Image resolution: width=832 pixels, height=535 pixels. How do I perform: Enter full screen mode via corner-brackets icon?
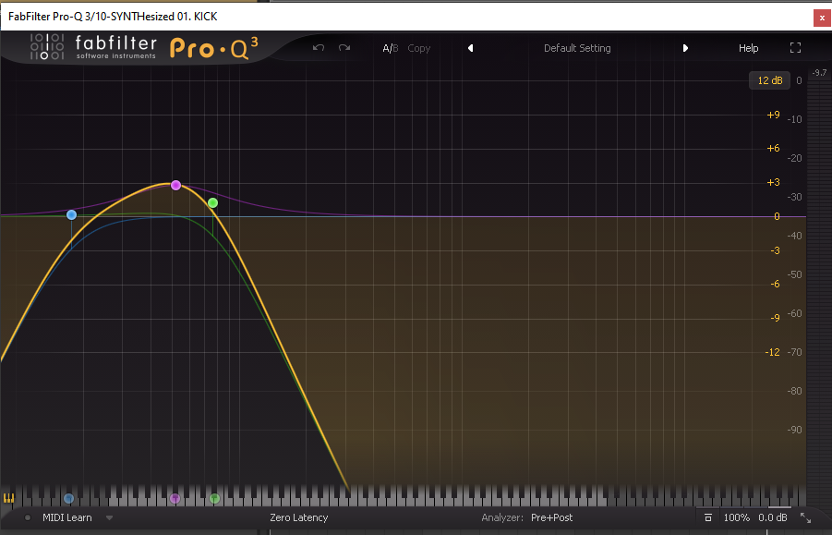click(796, 48)
